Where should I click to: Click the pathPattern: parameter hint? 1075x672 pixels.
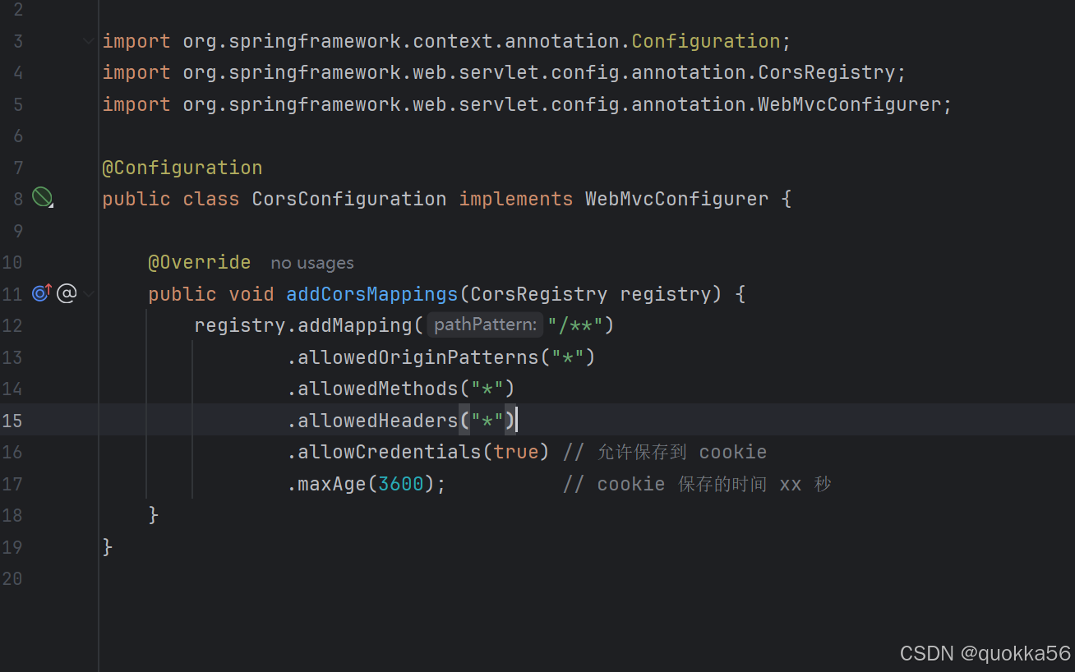coord(485,325)
